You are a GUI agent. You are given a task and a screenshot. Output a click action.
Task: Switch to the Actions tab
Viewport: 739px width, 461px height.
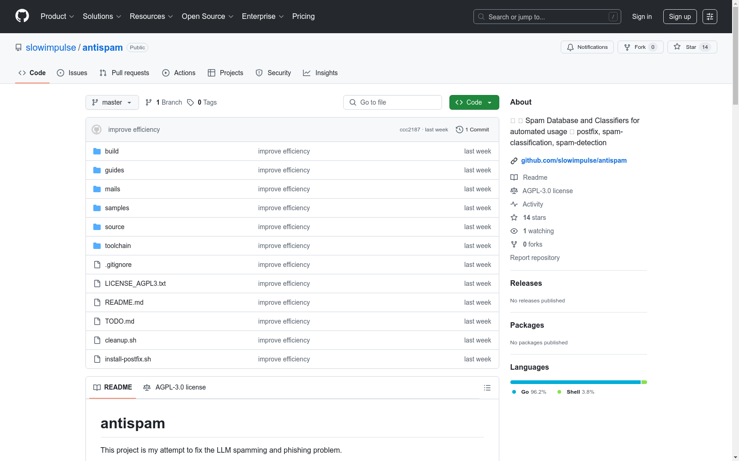coord(179,73)
